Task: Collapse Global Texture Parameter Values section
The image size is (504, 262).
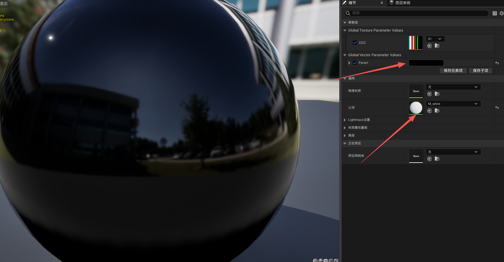Action: [345, 30]
